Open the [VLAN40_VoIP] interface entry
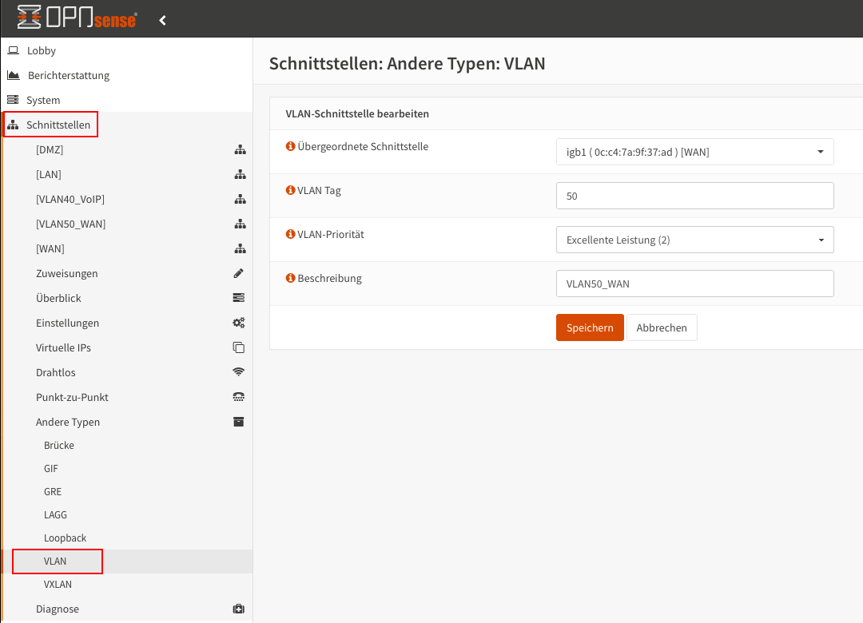The width and height of the screenshot is (863, 623). tap(70, 199)
